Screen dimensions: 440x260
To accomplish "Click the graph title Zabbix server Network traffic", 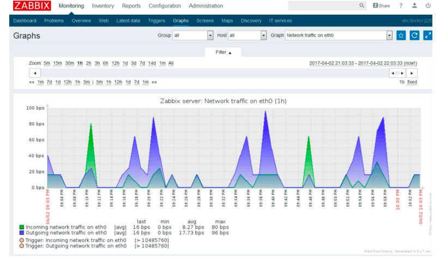I will pos(224,101).
